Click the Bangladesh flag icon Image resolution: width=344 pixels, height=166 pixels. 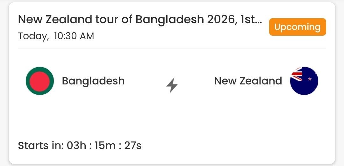point(40,81)
